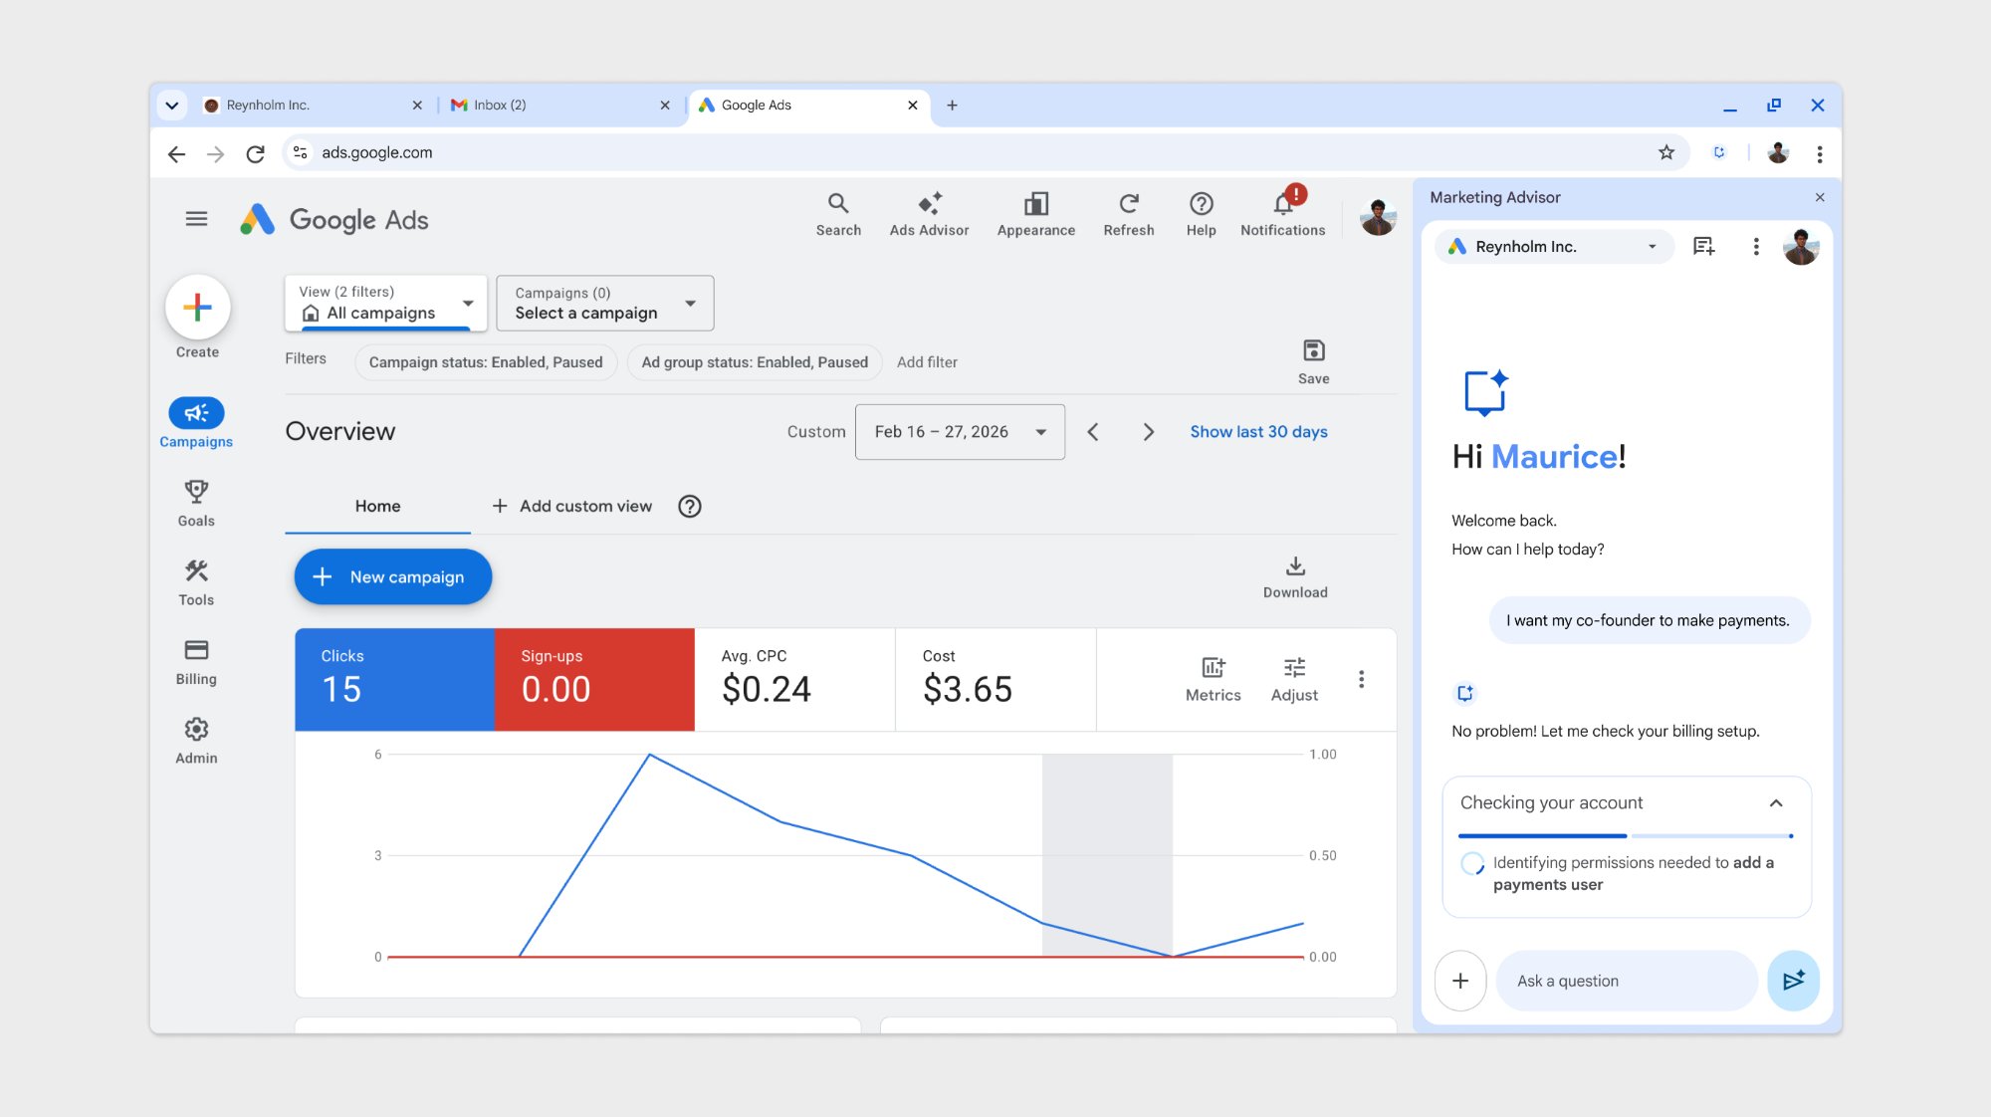Collapse the Checking your account card
The width and height of the screenshot is (1991, 1117).
(x=1775, y=803)
